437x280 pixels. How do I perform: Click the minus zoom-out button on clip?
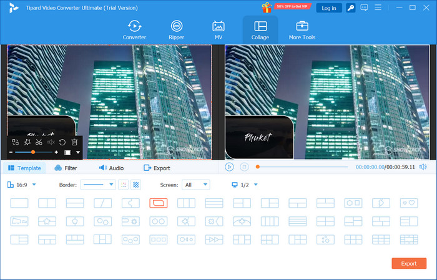[x=11, y=152]
